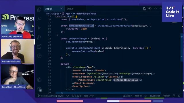
Task: Open the Search view in activity bar
Action: tap(39, 19)
